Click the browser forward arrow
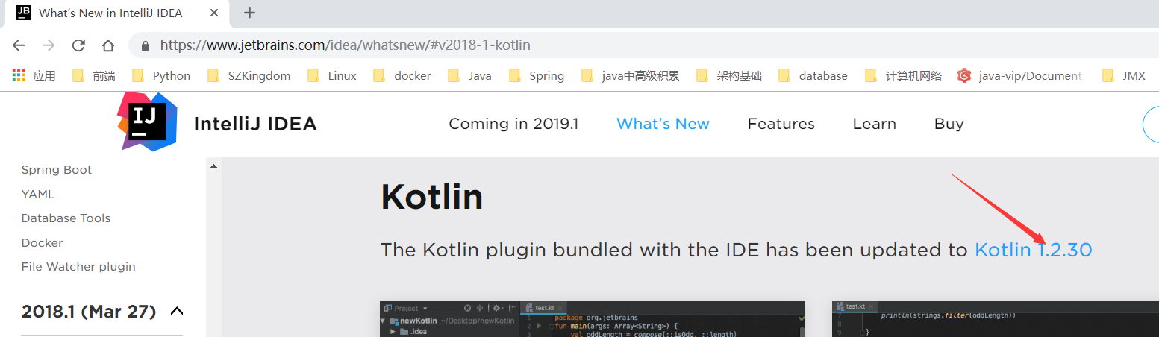1159x337 pixels. tap(49, 45)
